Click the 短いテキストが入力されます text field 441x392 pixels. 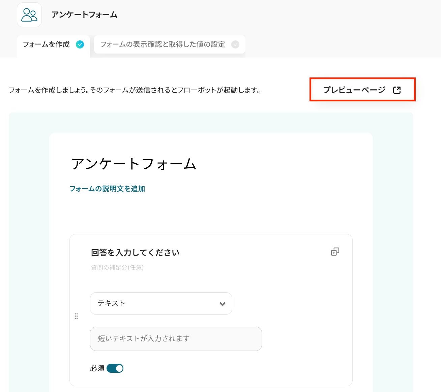(x=176, y=339)
